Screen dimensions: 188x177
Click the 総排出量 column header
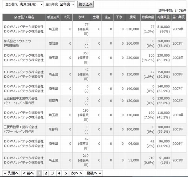[x=148, y=17]
